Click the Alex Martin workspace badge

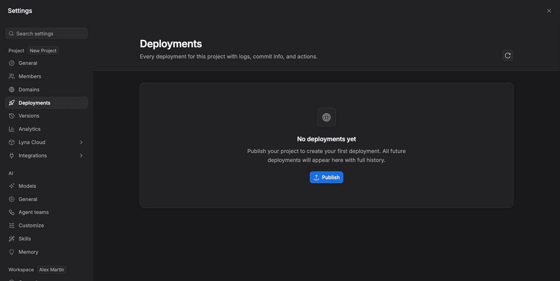coord(52,270)
